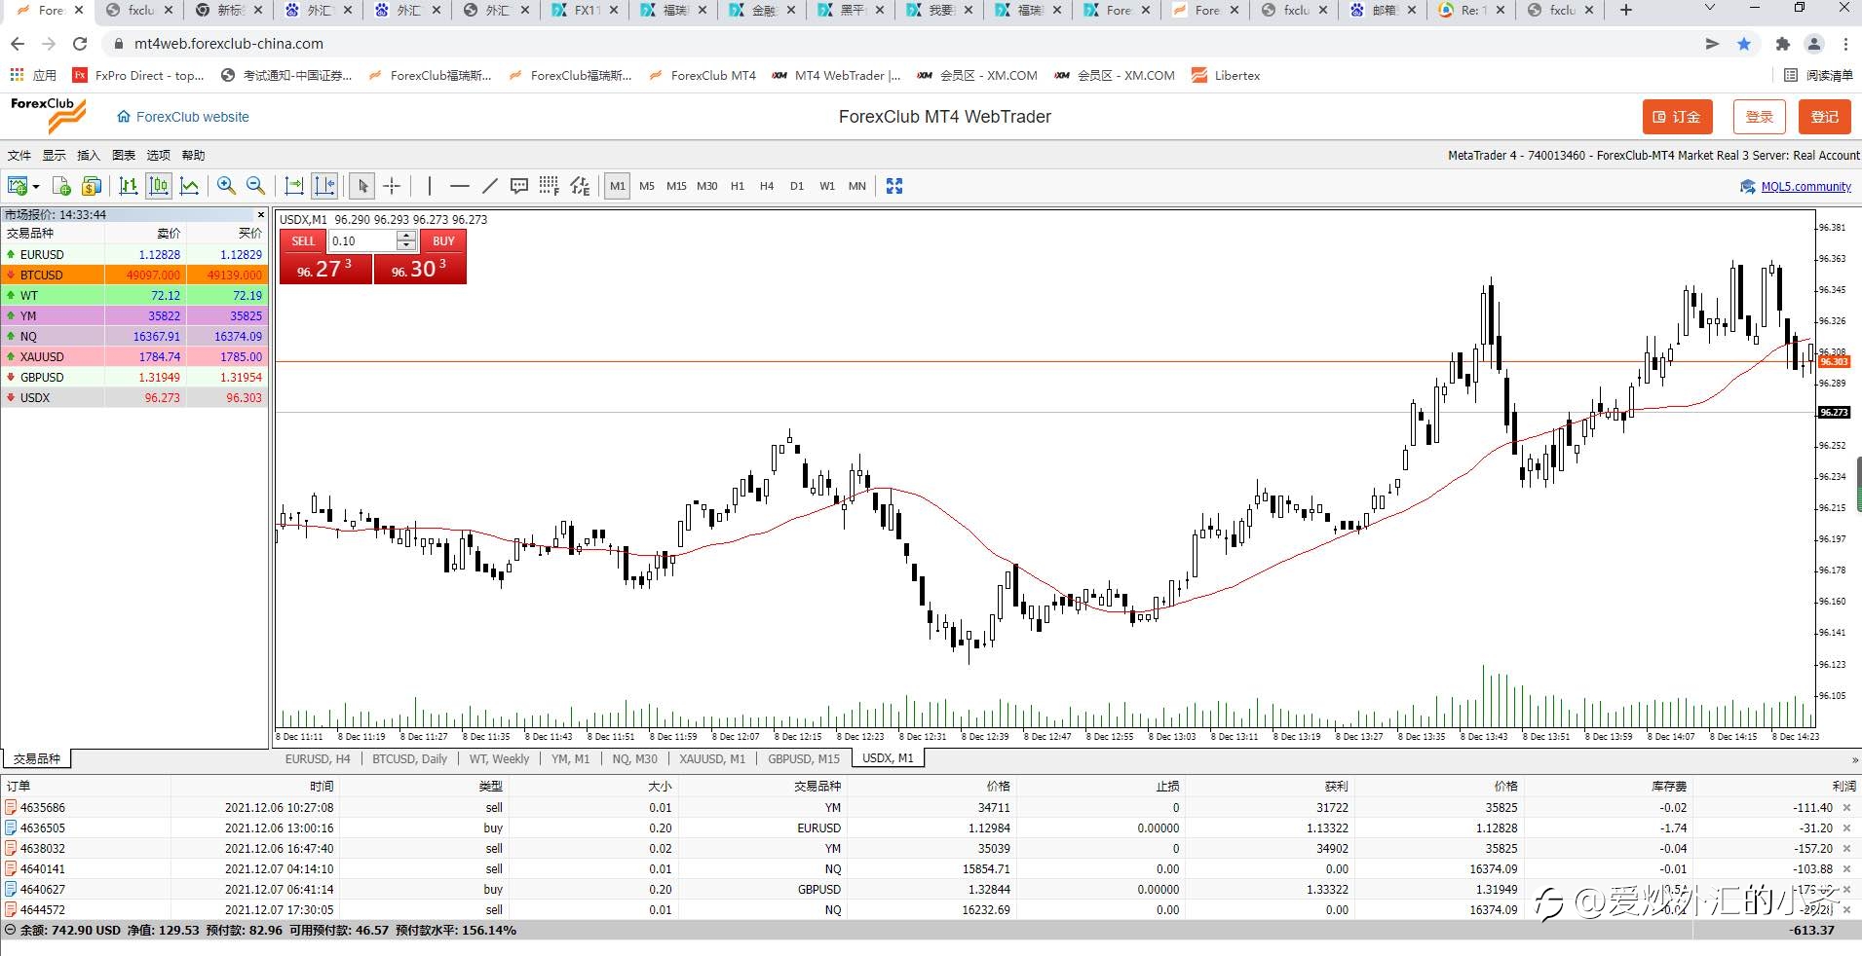Close order 4635686 with its X icon
This screenshot has width=1862, height=956.
(x=1846, y=808)
